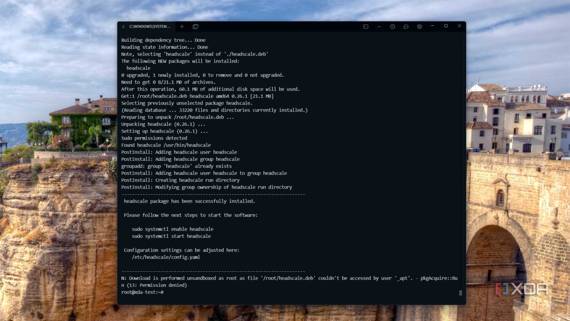Open command history clock icon
Screen dimensions: 570x321
tap(393, 27)
